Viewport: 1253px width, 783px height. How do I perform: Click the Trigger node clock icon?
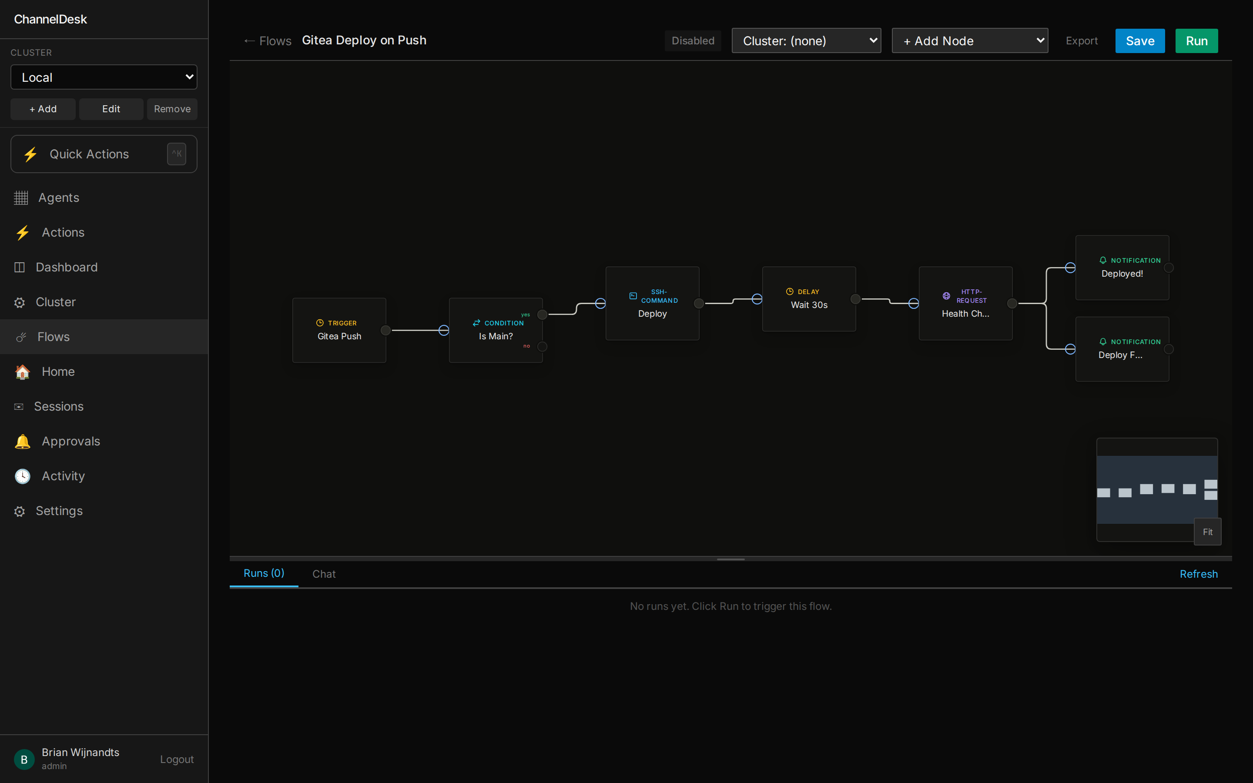320,323
